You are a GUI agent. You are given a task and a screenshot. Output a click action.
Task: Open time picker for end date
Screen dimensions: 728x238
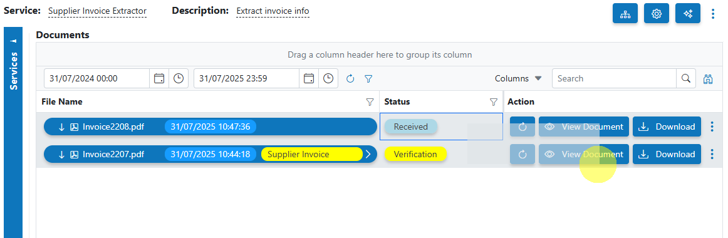(x=328, y=78)
